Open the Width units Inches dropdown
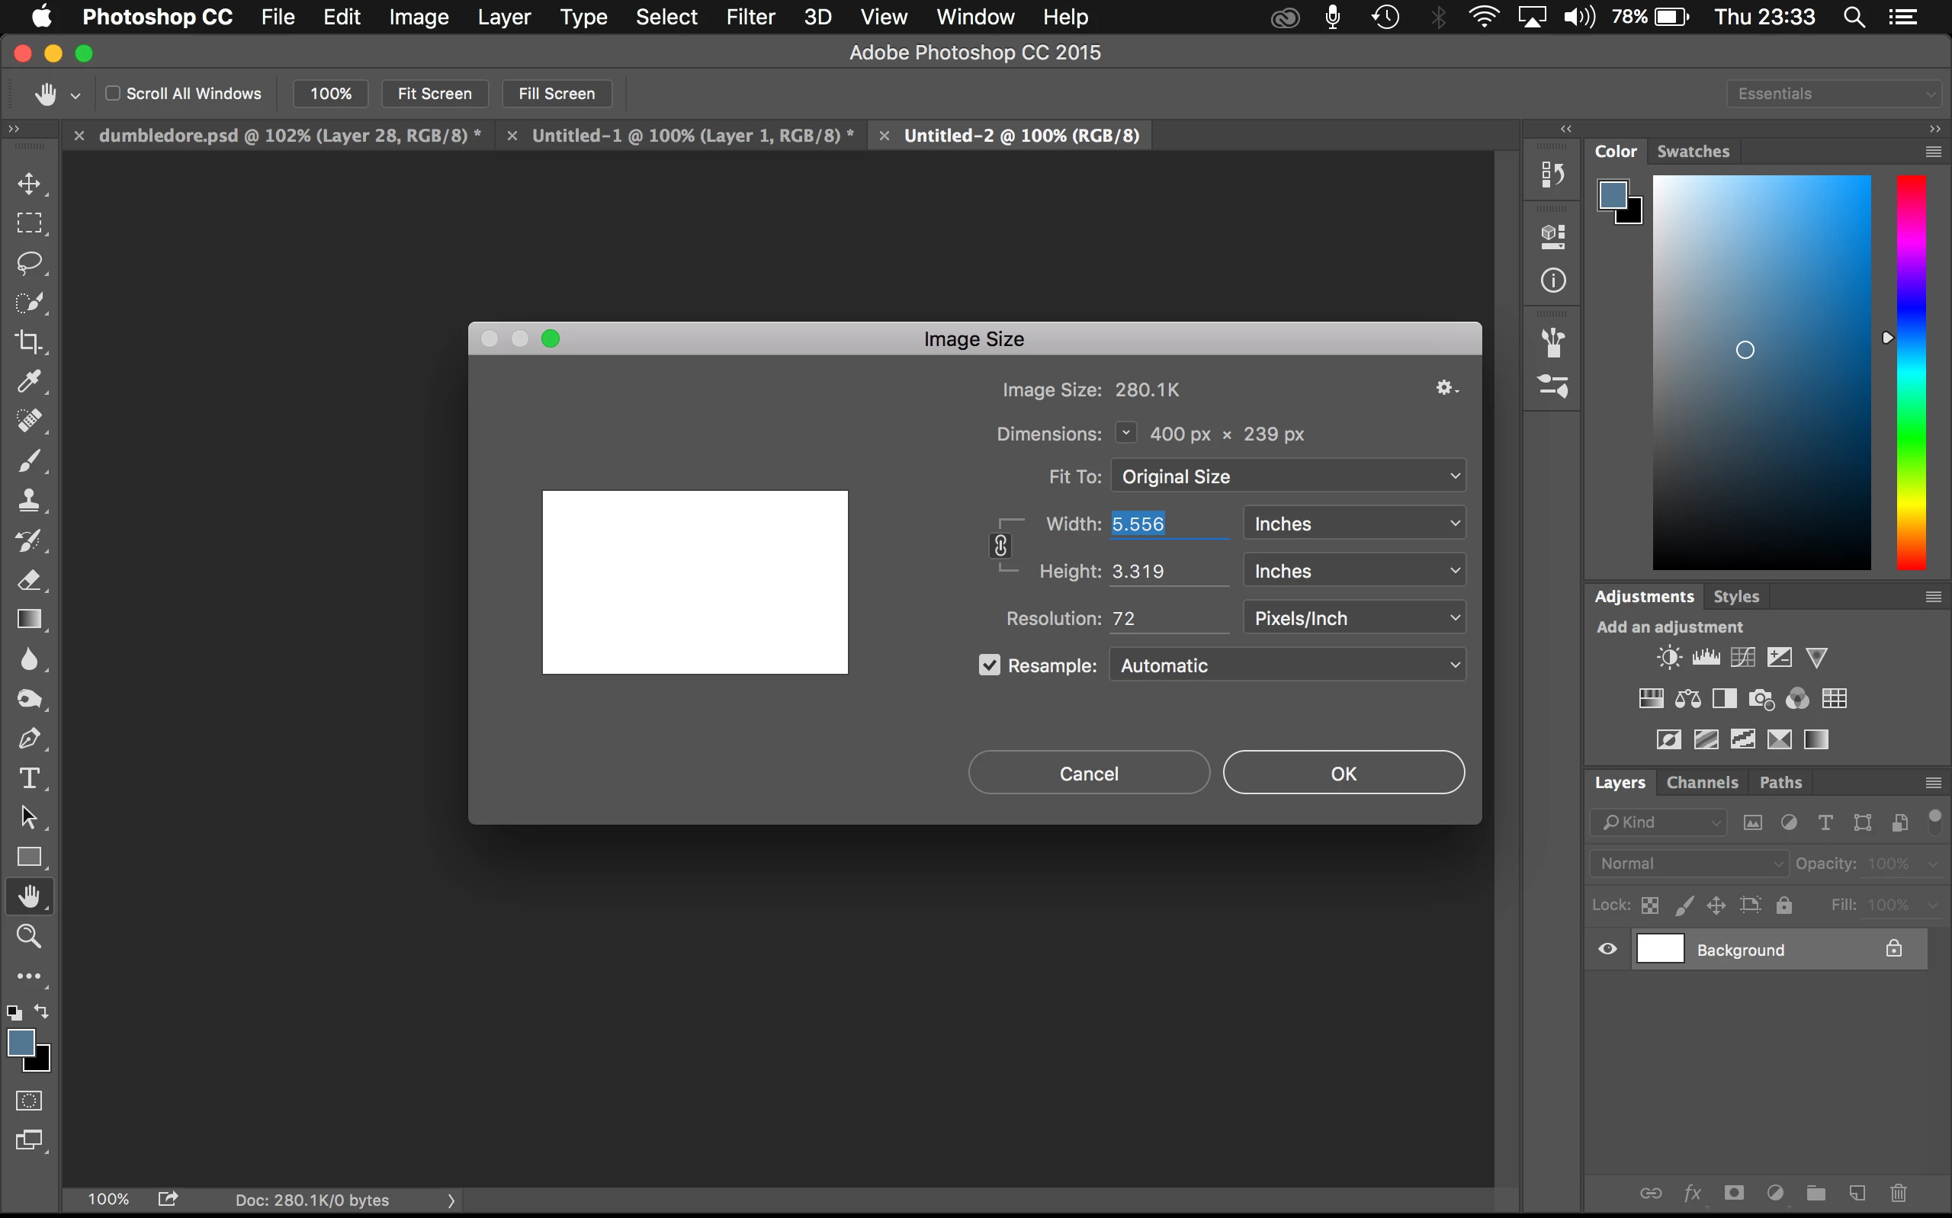1952x1218 pixels. [1353, 524]
